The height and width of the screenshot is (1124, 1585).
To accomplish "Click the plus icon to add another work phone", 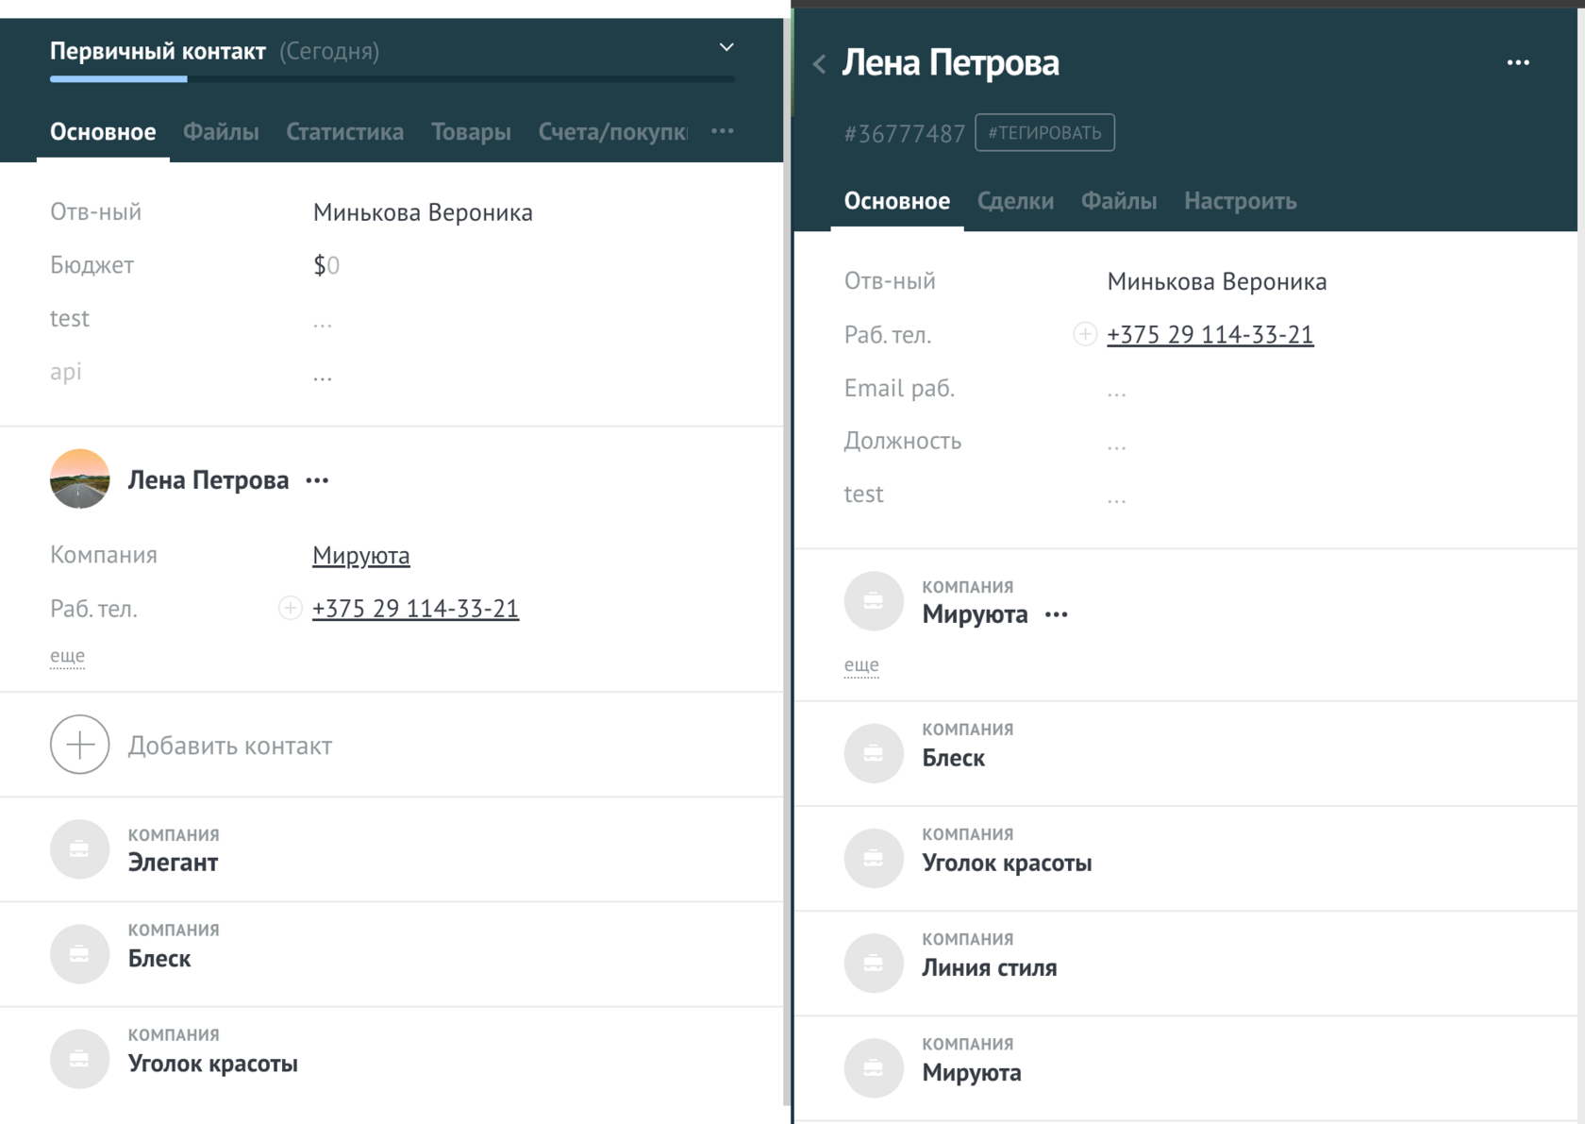I will pyautogui.click(x=1084, y=334).
